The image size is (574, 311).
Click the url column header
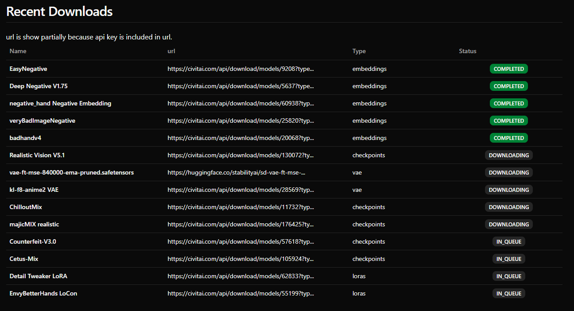pyautogui.click(x=171, y=51)
